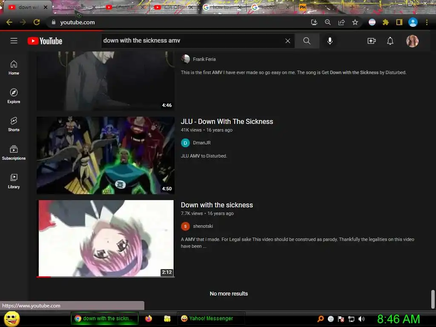
Task: Open 'JLU - Down With The Sickness' title
Action: tap(227, 121)
